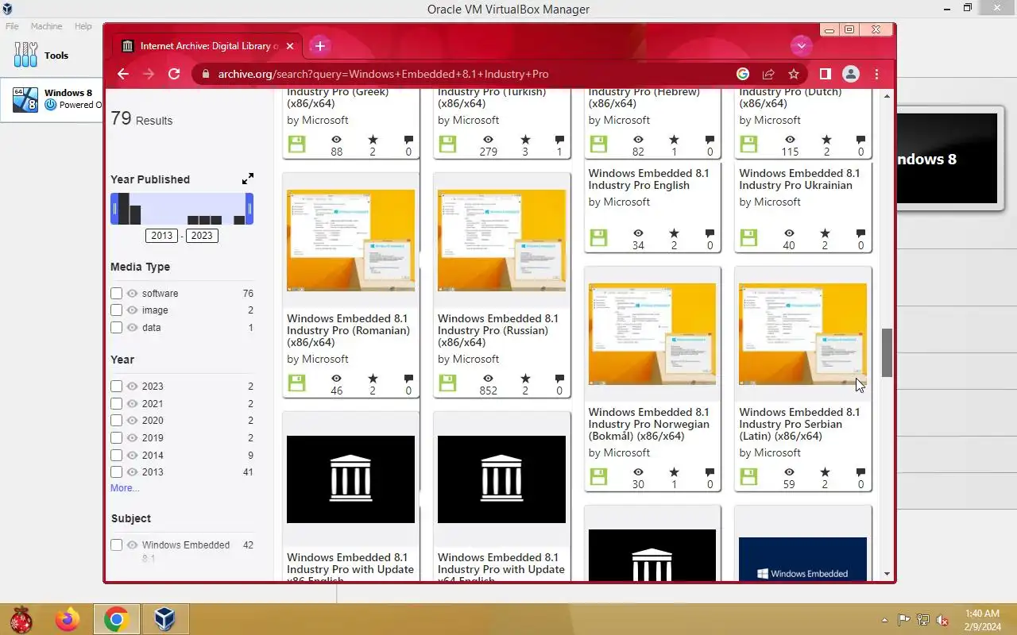Click the forward navigation arrow

click(149, 74)
